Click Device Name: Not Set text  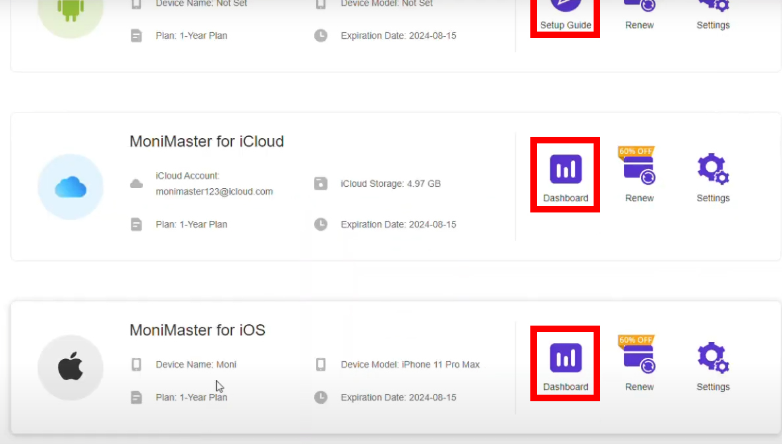[202, 3]
